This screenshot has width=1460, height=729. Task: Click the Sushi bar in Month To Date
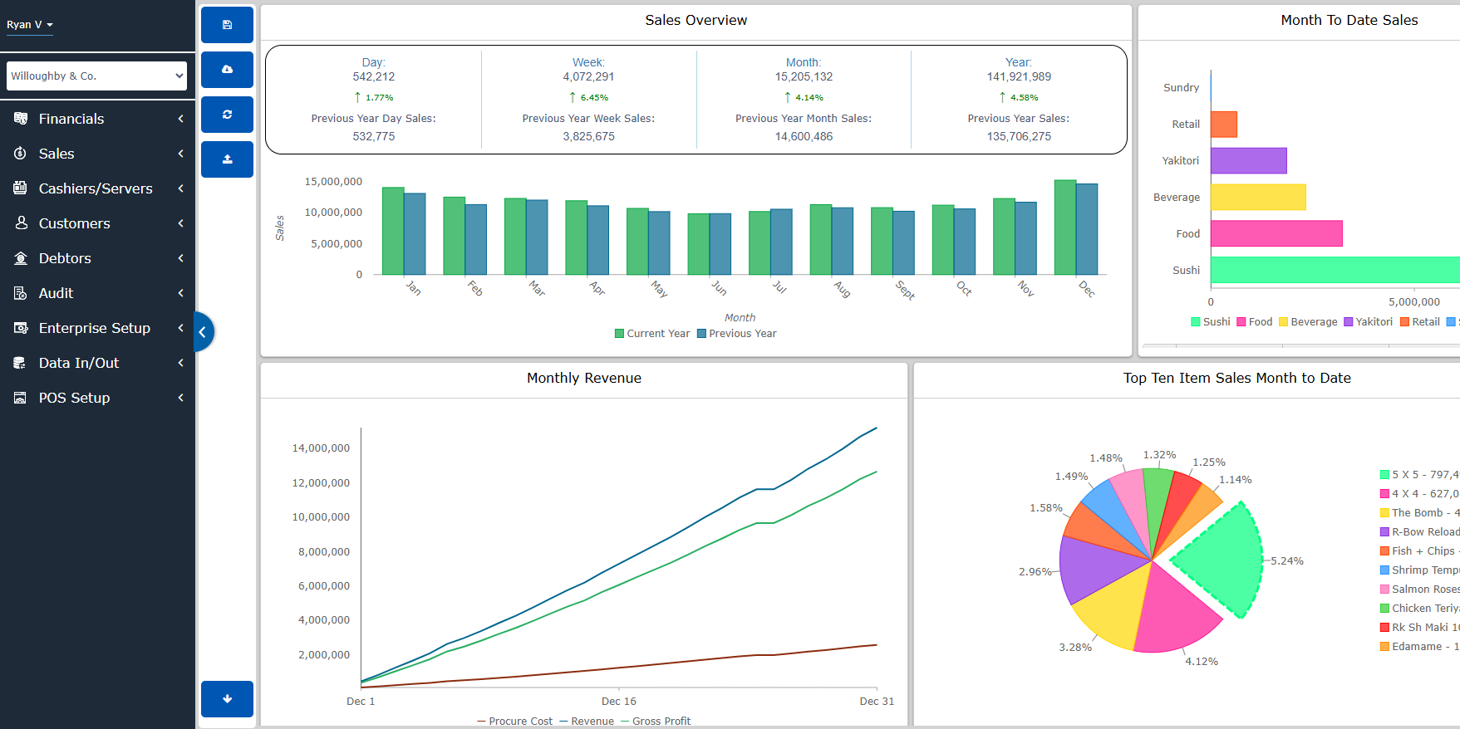coord(1335,270)
